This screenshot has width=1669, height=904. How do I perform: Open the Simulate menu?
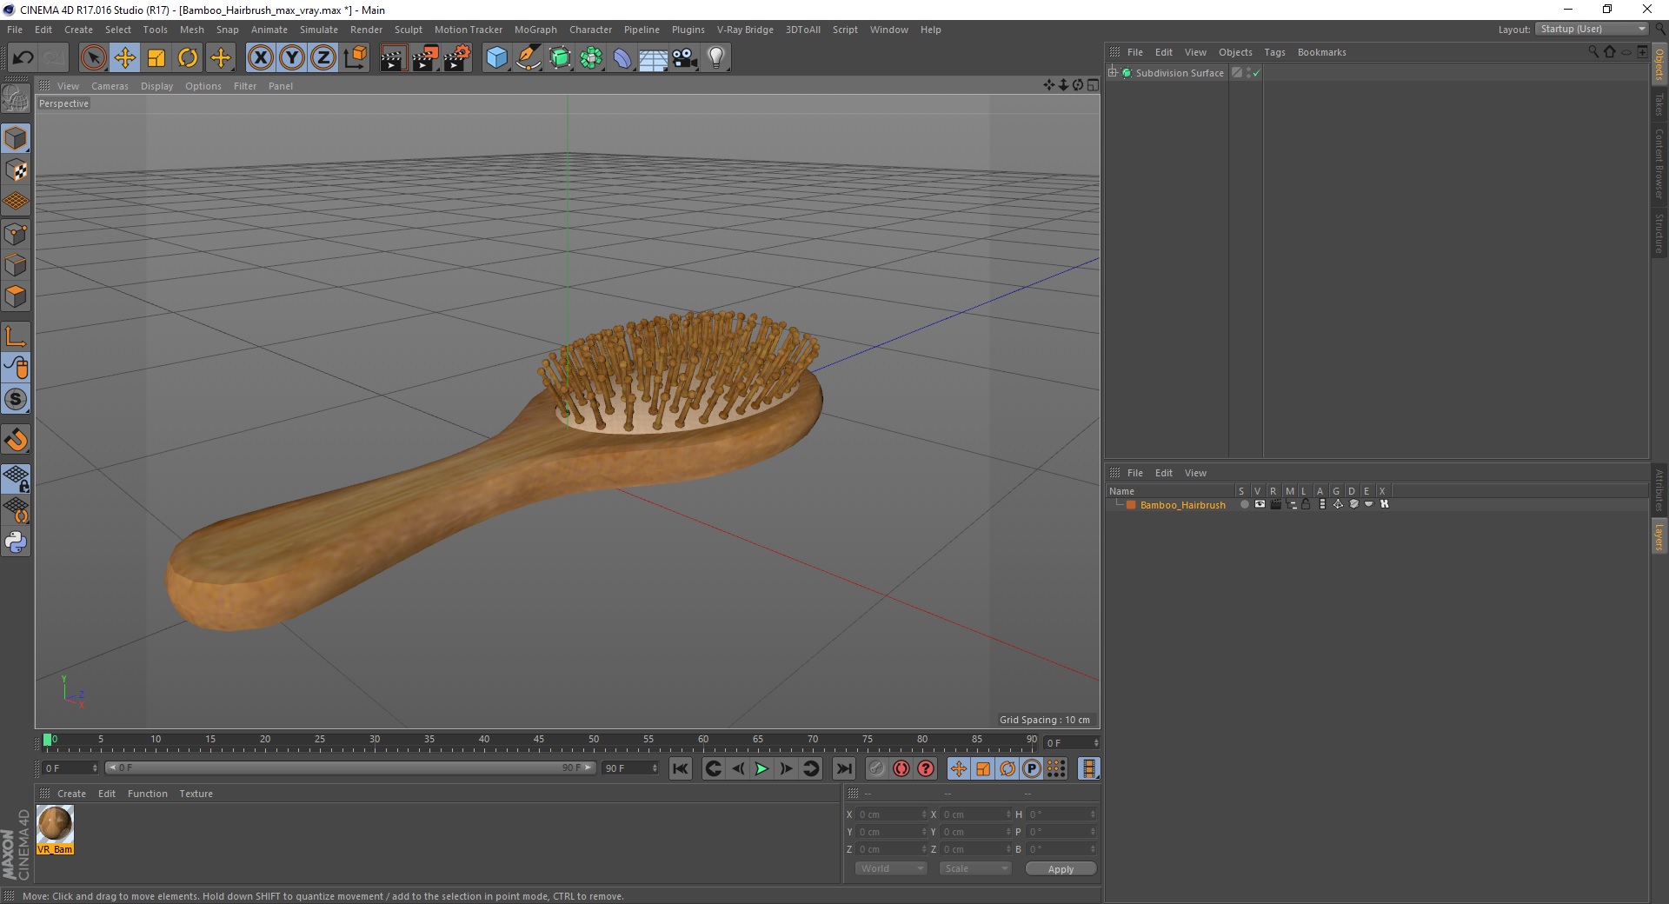[x=319, y=30]
